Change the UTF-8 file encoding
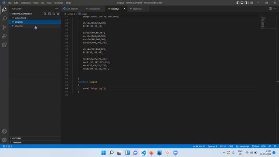Viewport: 279px width, 157px height. coord(223,147)
